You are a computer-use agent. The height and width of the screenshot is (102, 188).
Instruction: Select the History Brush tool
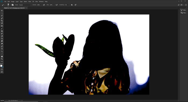click(x=2, y=33)
